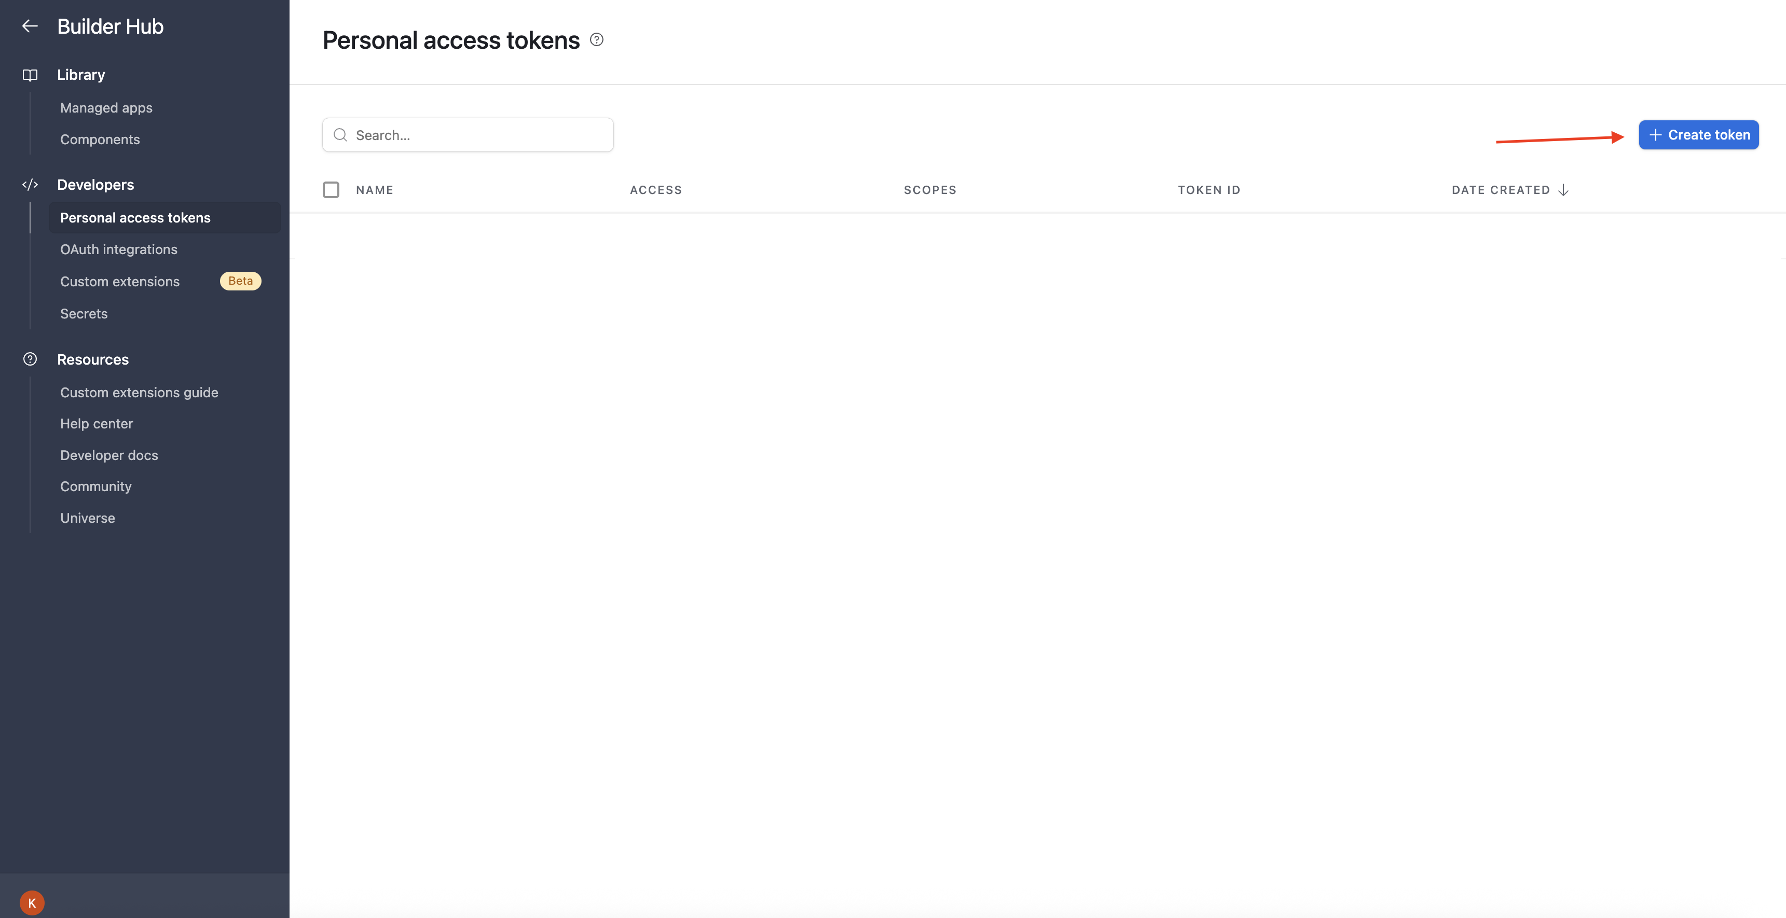Image resolution: width=1786 pixels, height=918 pixels.
Task: Go to OAuth integrations
Action: [x=118, y=249]
